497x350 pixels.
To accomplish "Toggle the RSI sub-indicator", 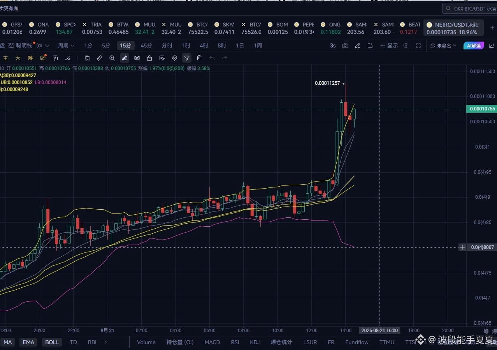I will click(x=235, y=342).
